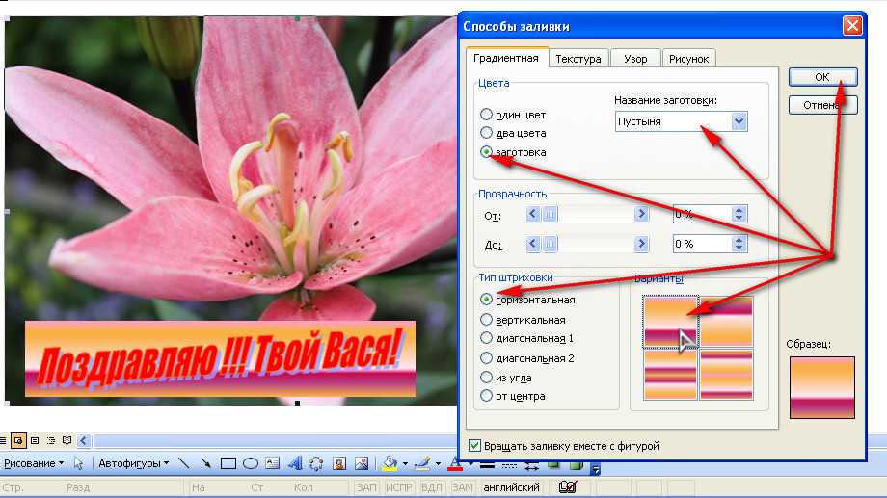Open the 'Название заготовки' preset dropdown
Image resolution: width=887 pixels, height=498 pixels.
coord(739,121)
